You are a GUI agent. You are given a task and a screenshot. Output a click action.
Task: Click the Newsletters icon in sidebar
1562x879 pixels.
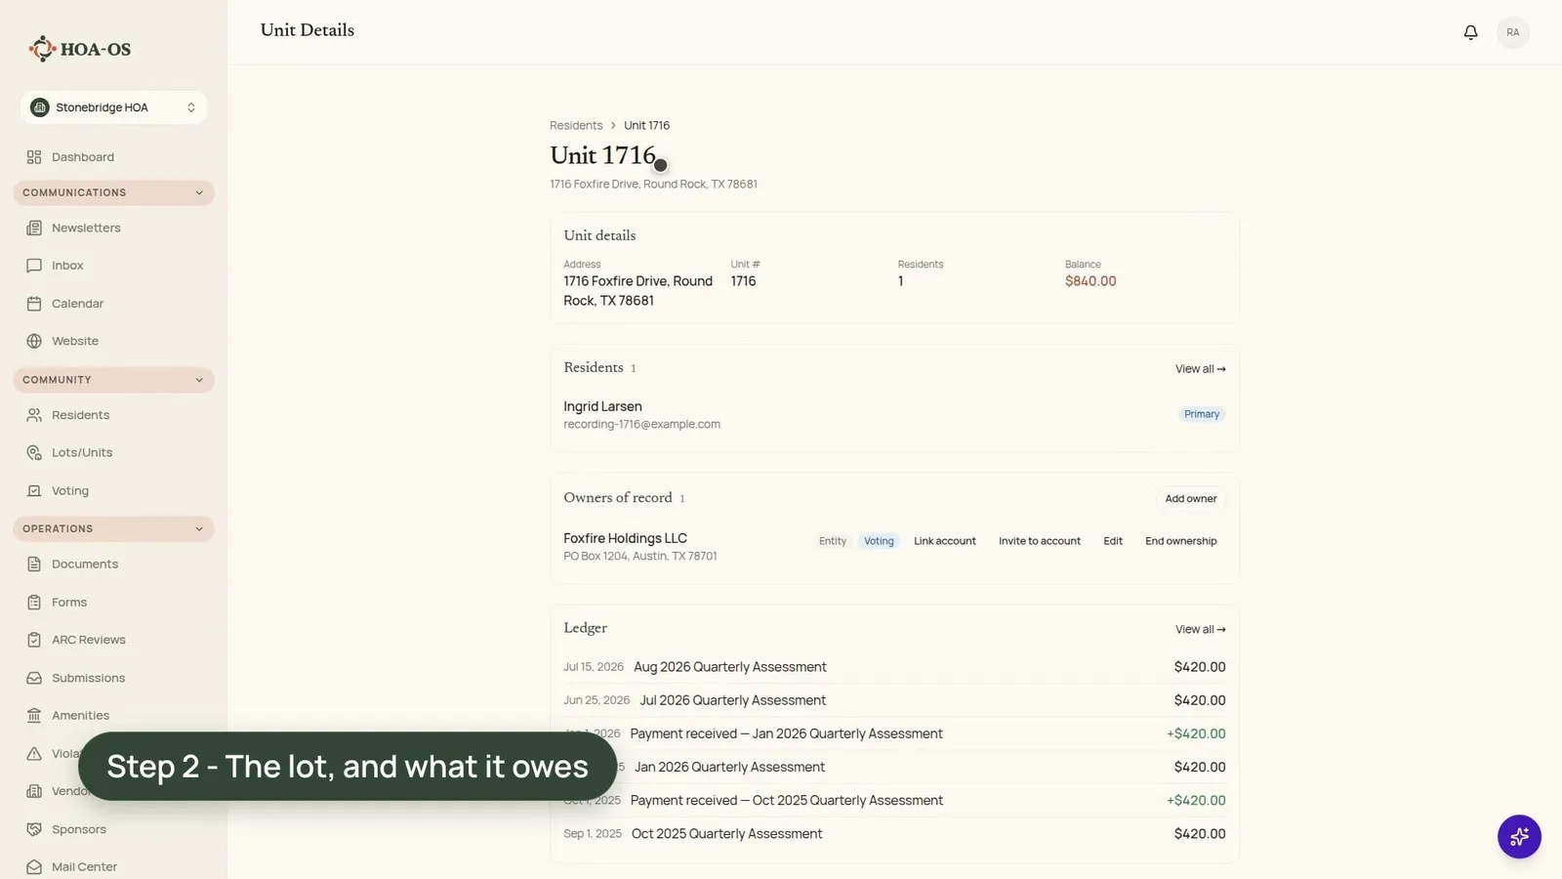(34, 228)
